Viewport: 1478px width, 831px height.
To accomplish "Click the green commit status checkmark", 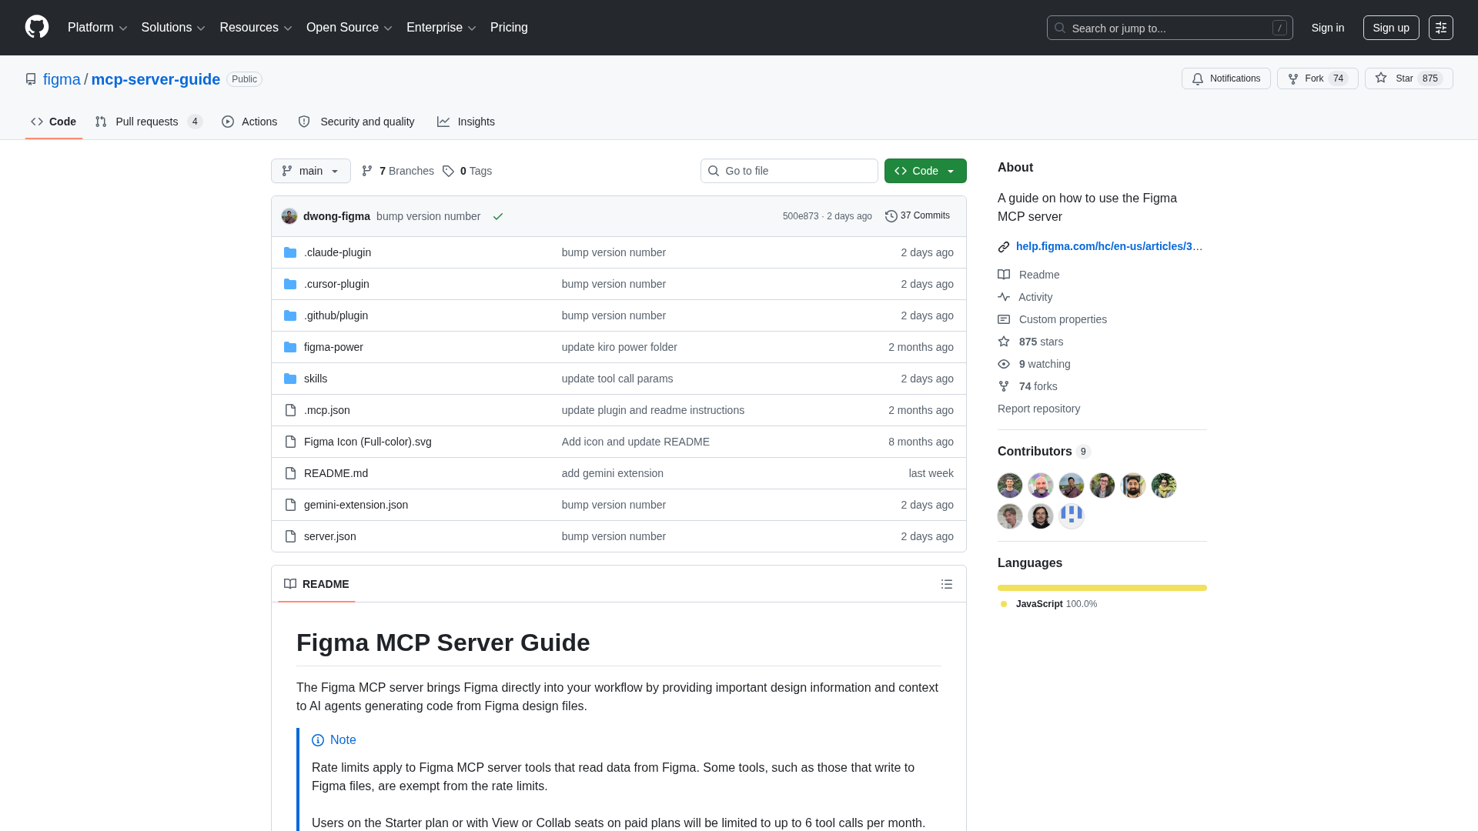I will tap(498, 216).
